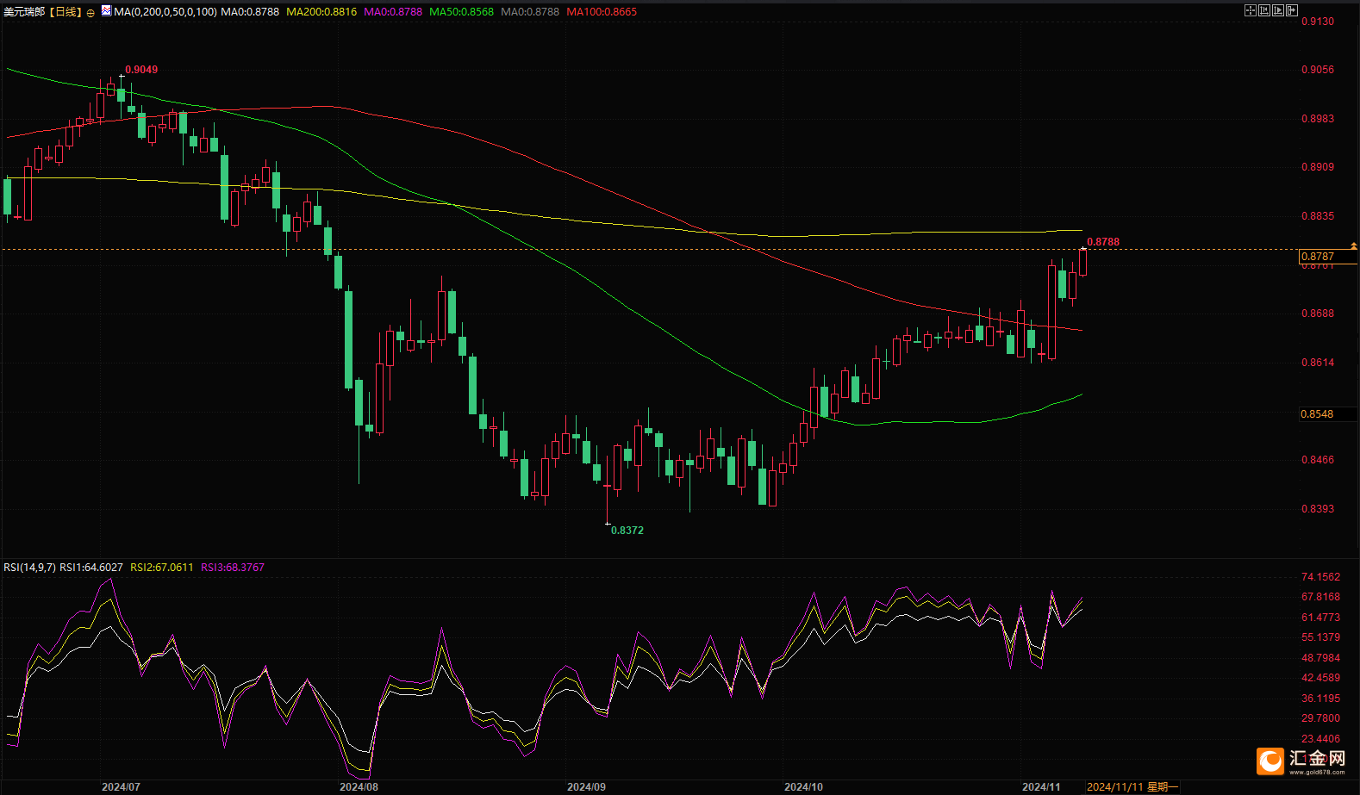Image resolution: width=1360 pixels, height=795 pixels.
Task: Click the 汇金网 logo in the corner
Action: (1302, 761)
